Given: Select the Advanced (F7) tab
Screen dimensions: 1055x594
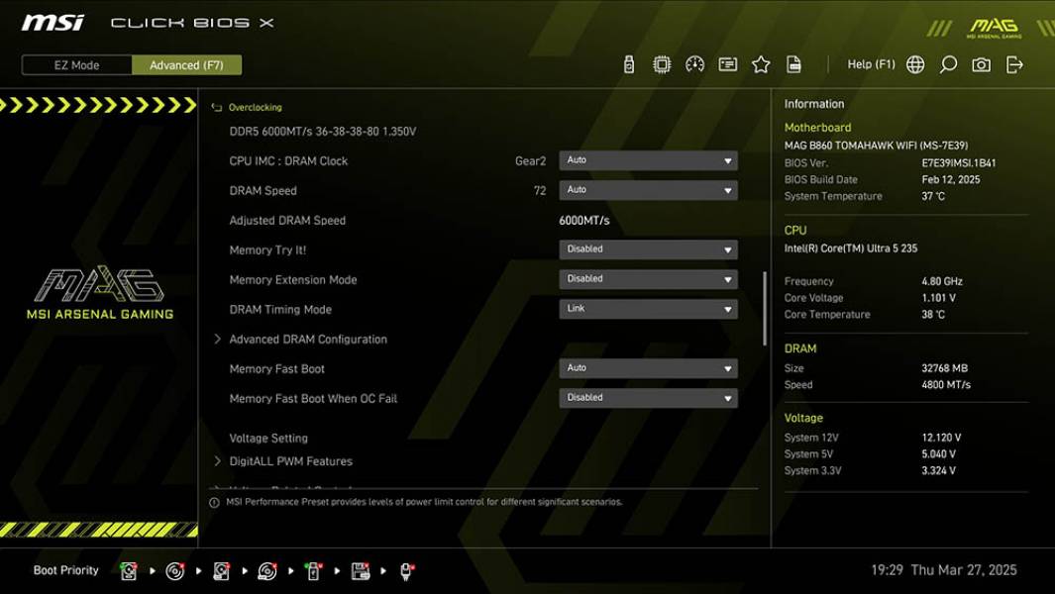Looking at the screenshot, I should click(x=186, y=65).
